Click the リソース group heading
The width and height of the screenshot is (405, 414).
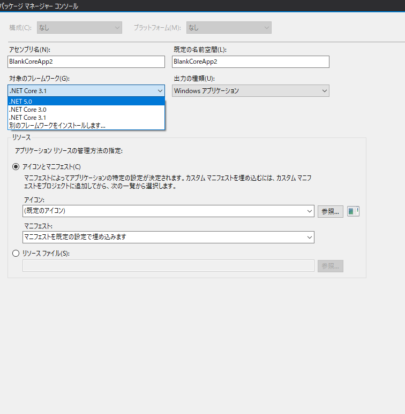[x=21, y=137]
